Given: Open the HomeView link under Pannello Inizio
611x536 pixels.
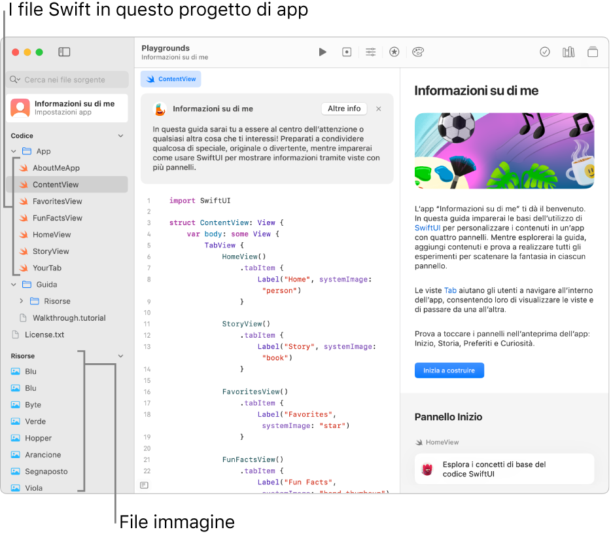Looking at the screenshot, I should [437, 442].
